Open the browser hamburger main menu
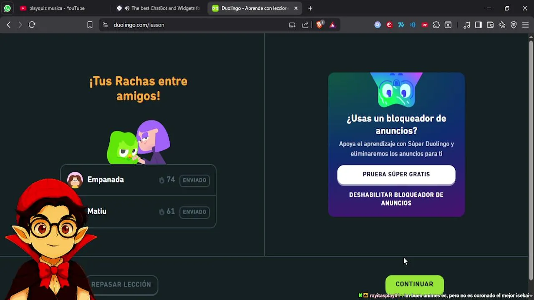This screenshot has height=300, width=534. coord(525,25)
